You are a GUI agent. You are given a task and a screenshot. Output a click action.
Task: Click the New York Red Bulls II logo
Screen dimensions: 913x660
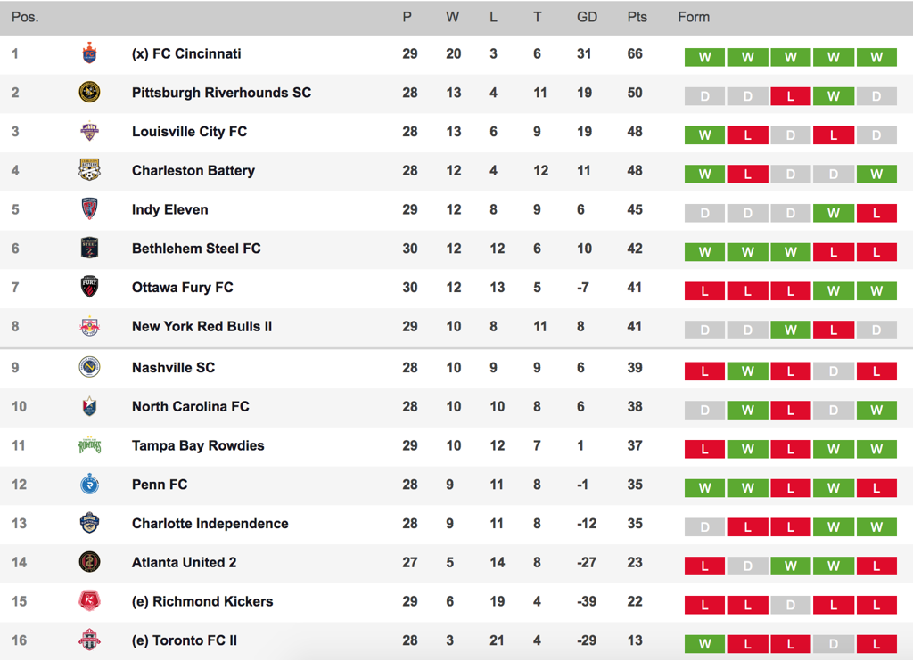(x=89, y=326)
